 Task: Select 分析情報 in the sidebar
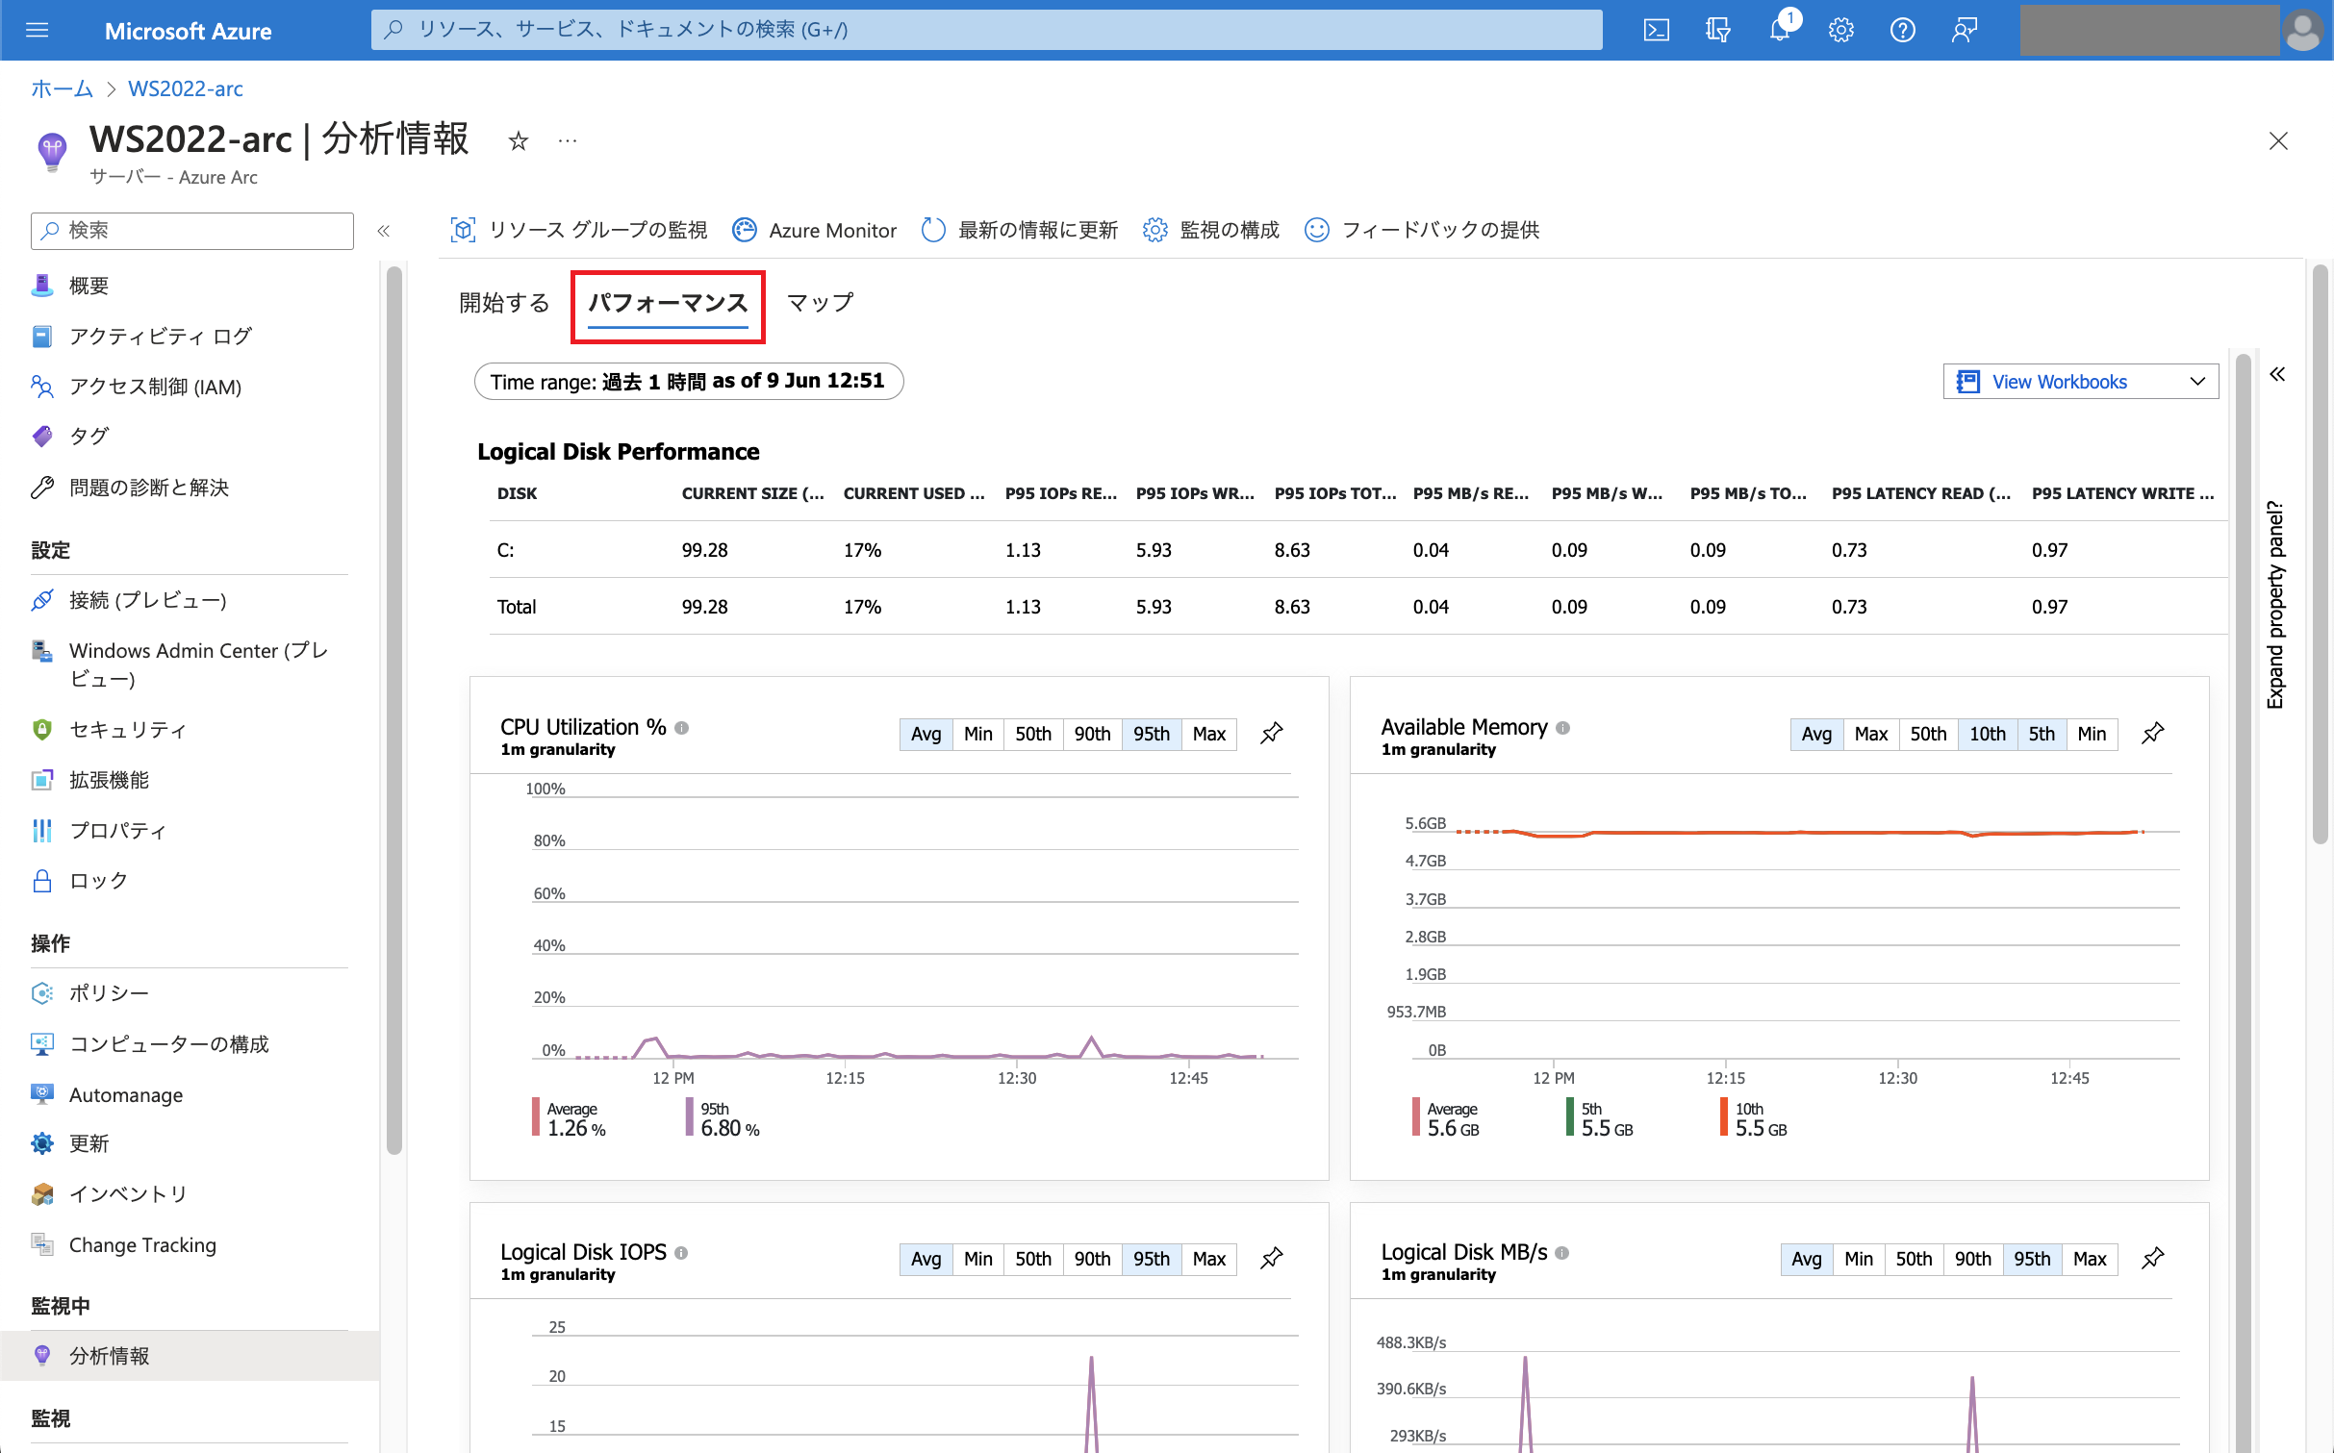click(190, 1356)
